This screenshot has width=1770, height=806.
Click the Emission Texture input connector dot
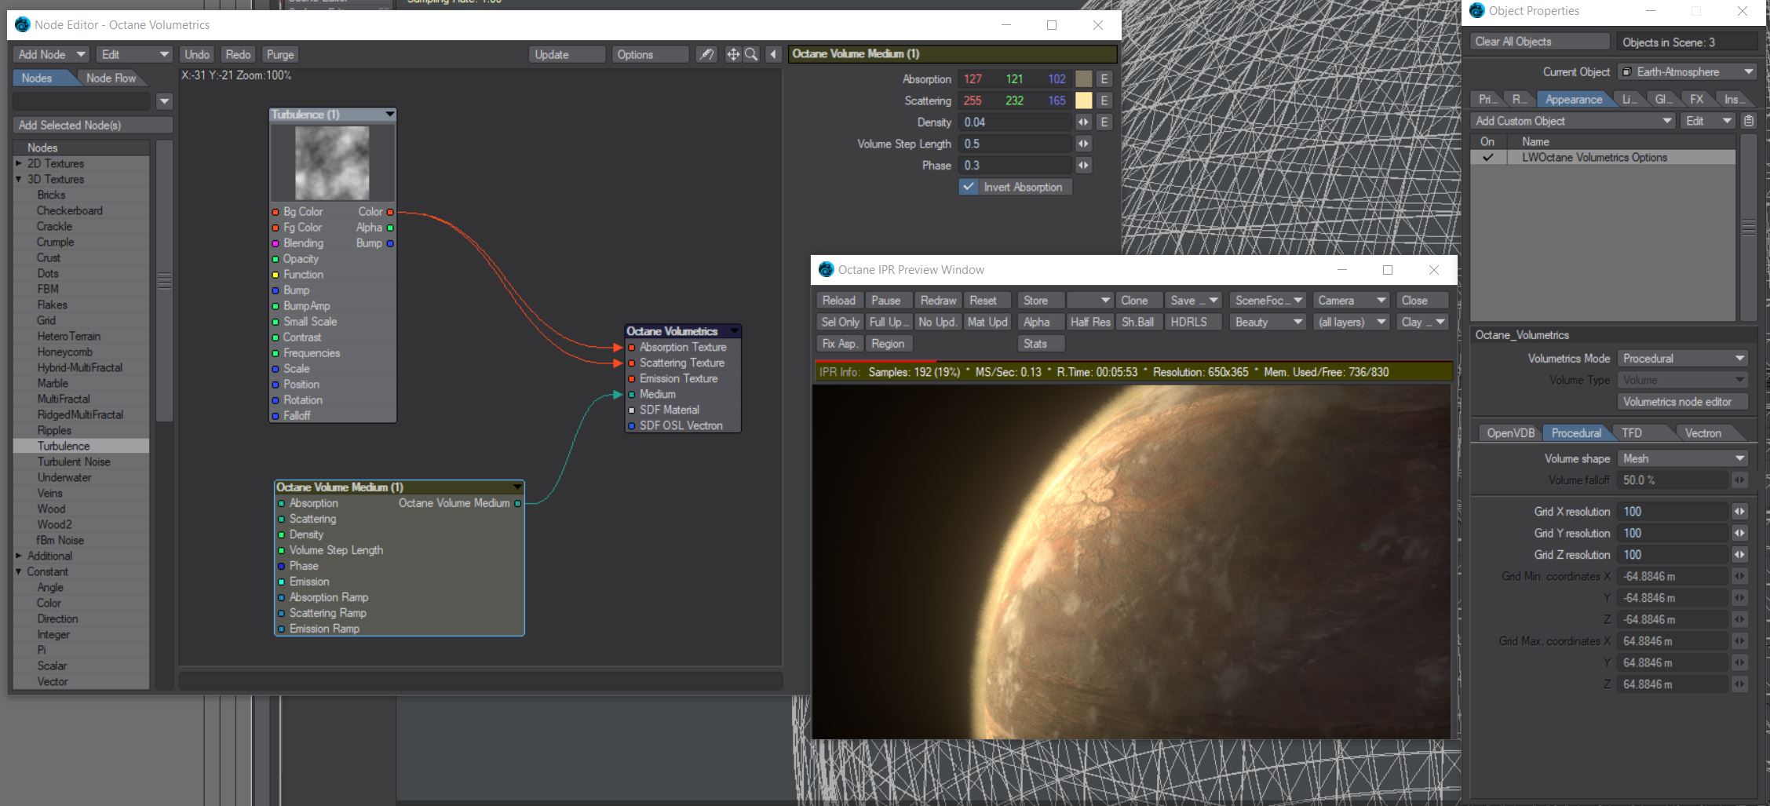click(x=631, y=379)
